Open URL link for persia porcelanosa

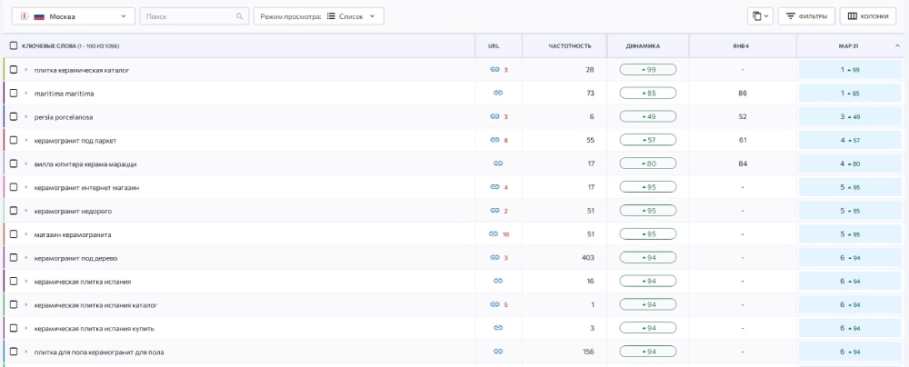pos(494,116)
